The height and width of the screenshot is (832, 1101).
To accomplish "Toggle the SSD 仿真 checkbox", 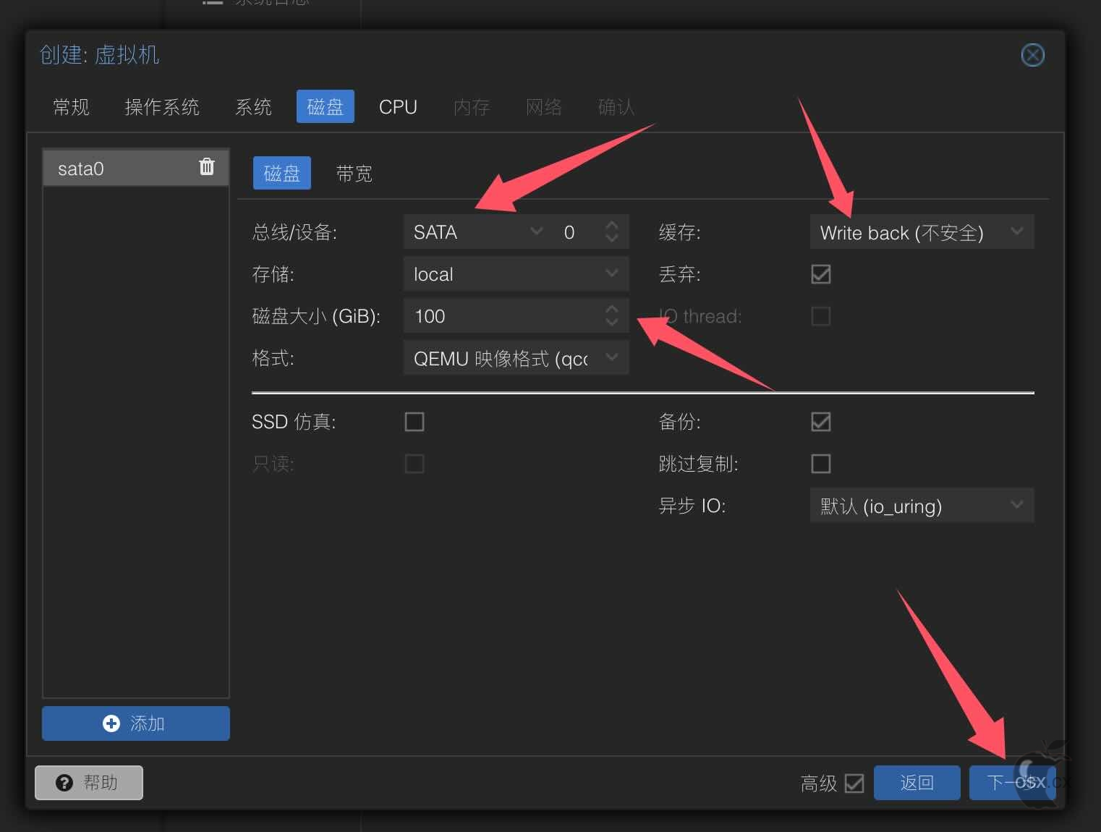I will tap(415, 422).
